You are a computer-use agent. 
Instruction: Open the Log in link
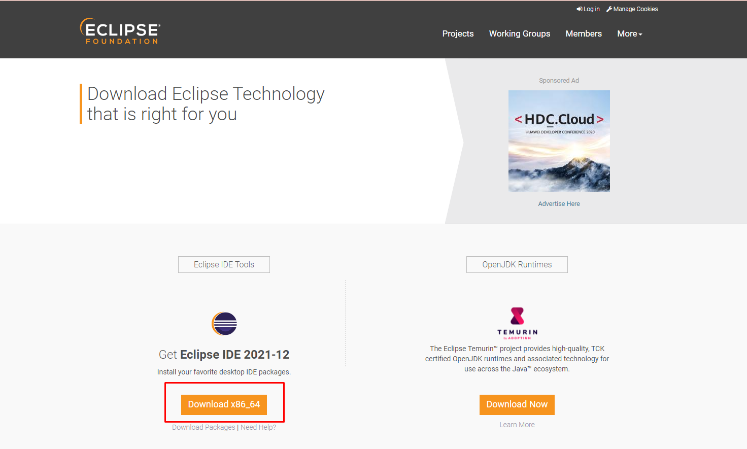pyautogui.click(x=588, y=9)
